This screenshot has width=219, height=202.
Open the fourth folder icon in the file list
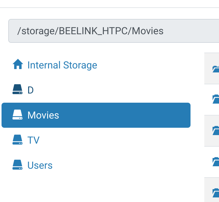tap(216, 161)
